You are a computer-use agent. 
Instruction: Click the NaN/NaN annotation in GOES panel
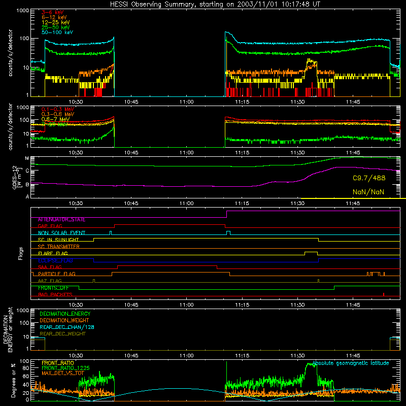click(368, 192)
